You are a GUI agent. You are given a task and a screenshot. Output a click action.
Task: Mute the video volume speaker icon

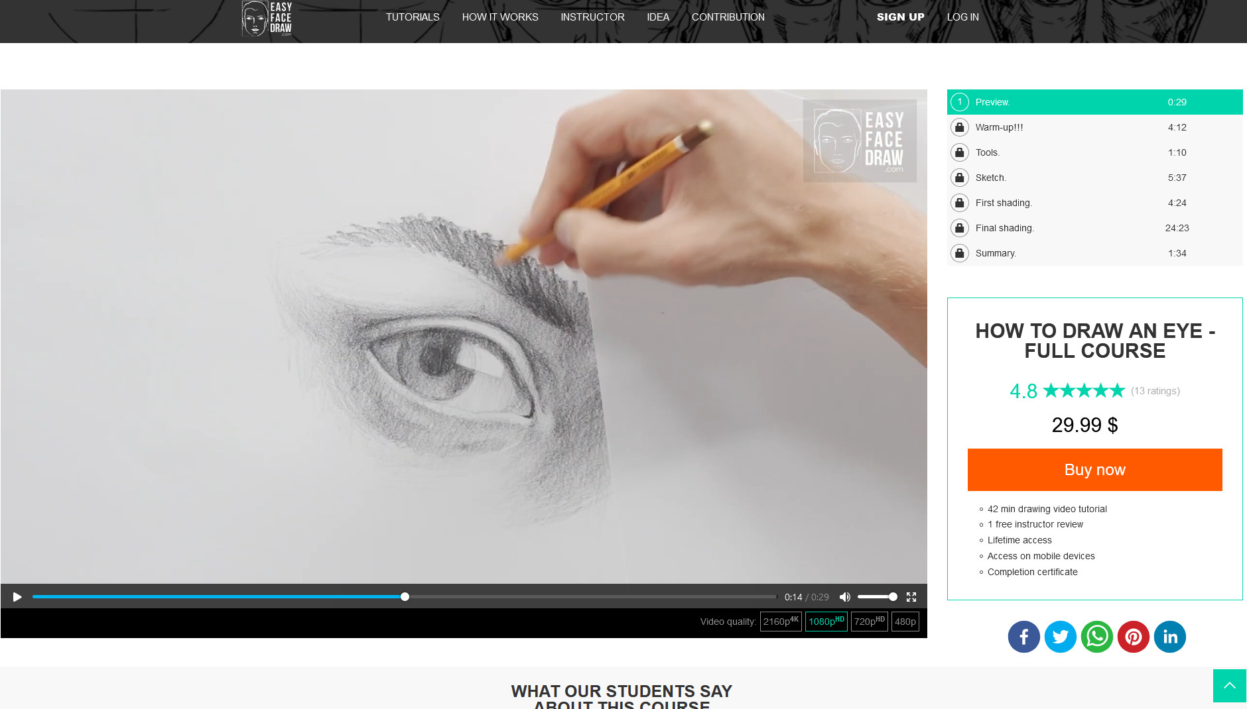coord(844,597)
